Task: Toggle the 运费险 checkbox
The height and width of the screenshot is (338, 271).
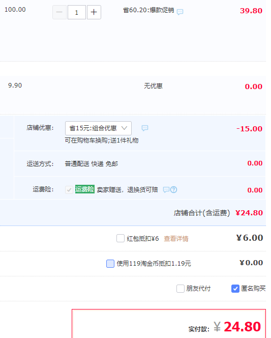Action: (x=69, y=190)
